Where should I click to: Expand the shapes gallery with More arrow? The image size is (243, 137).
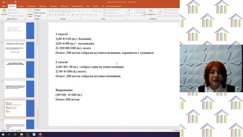(144, 15)
